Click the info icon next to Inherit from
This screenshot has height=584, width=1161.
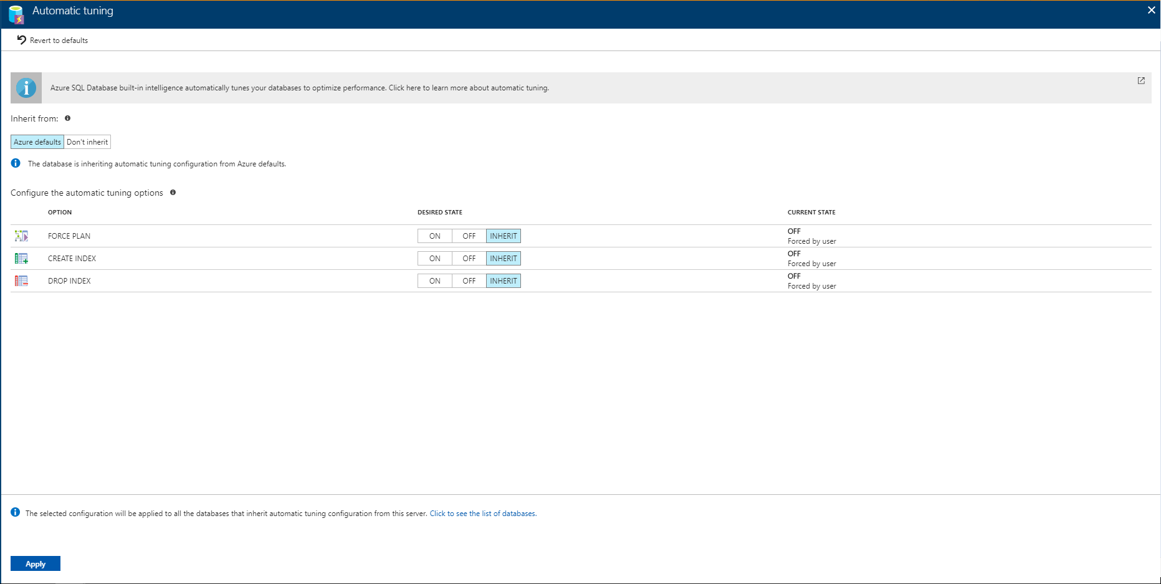point(67,118)
